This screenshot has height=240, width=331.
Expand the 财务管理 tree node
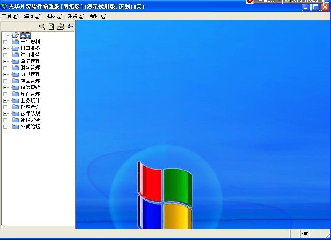point(5,68)
